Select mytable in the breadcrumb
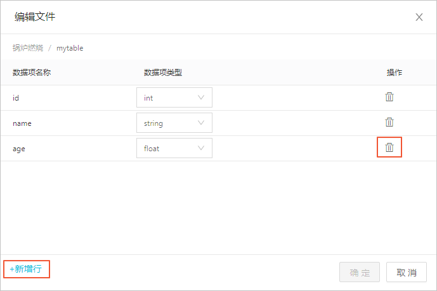This screenshot has height=291, width=437. (70, 48)
